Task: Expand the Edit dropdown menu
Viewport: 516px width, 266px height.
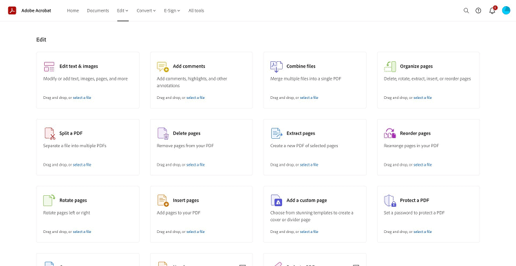Action: pyautogui.click(x=122, y=10)
